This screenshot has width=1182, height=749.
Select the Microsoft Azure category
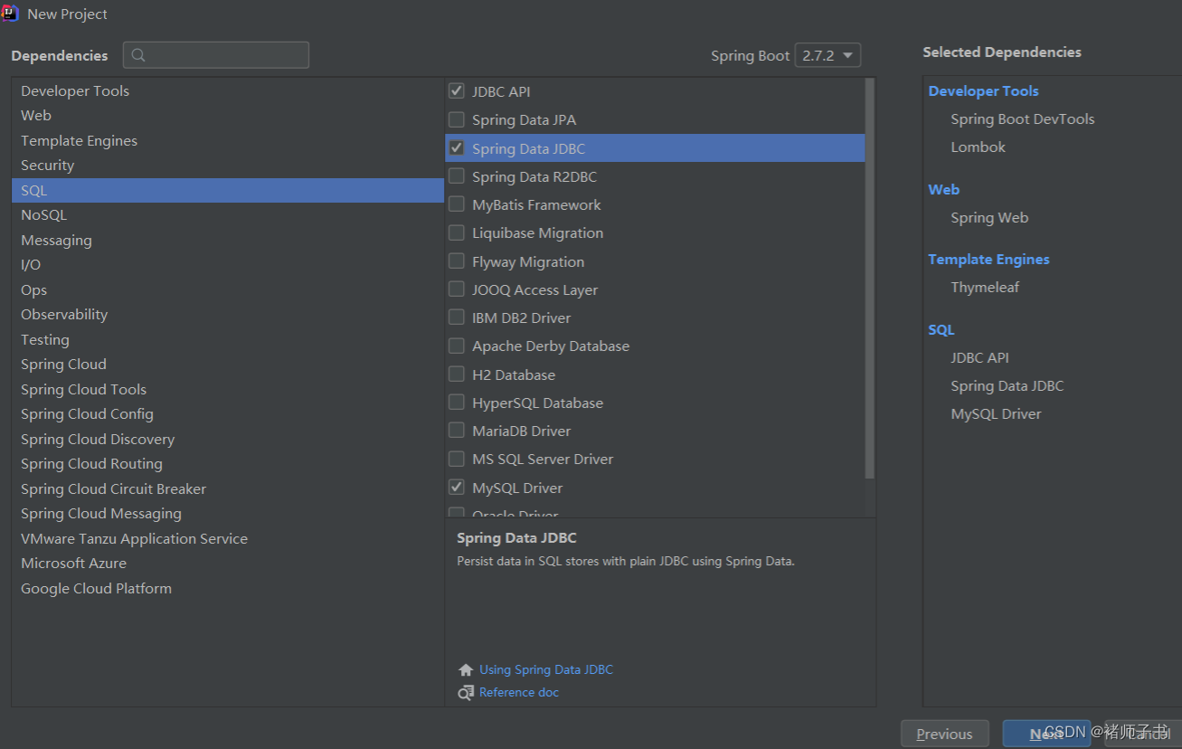click(x=228, y=563)
